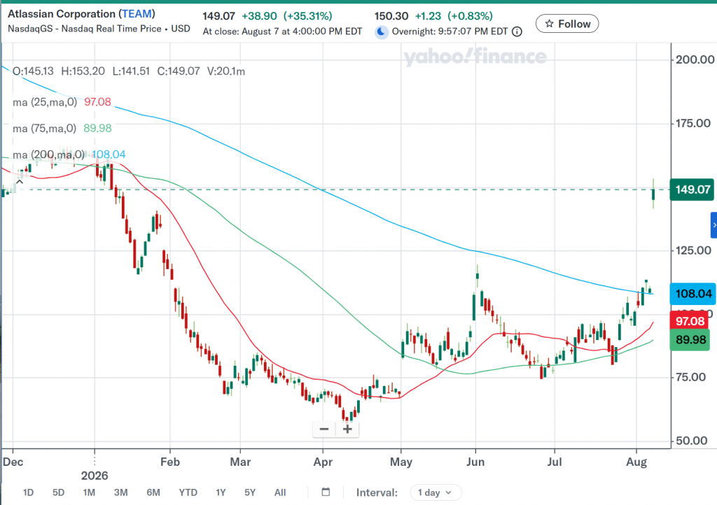
Task: Click the L:141.51 low value
Action: click(131, 71)
